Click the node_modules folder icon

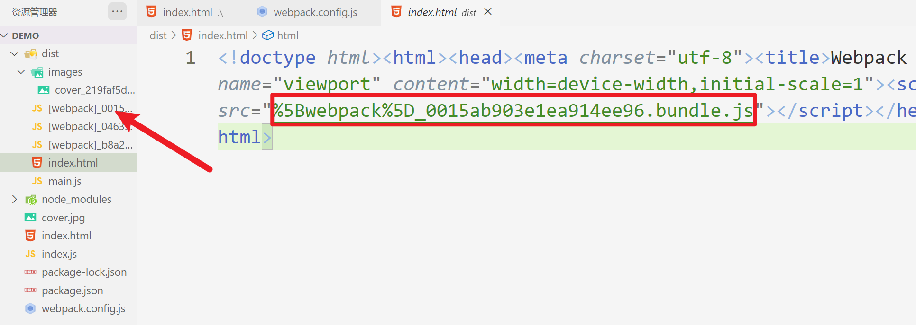pyautogui.click(x=31, y=200)
